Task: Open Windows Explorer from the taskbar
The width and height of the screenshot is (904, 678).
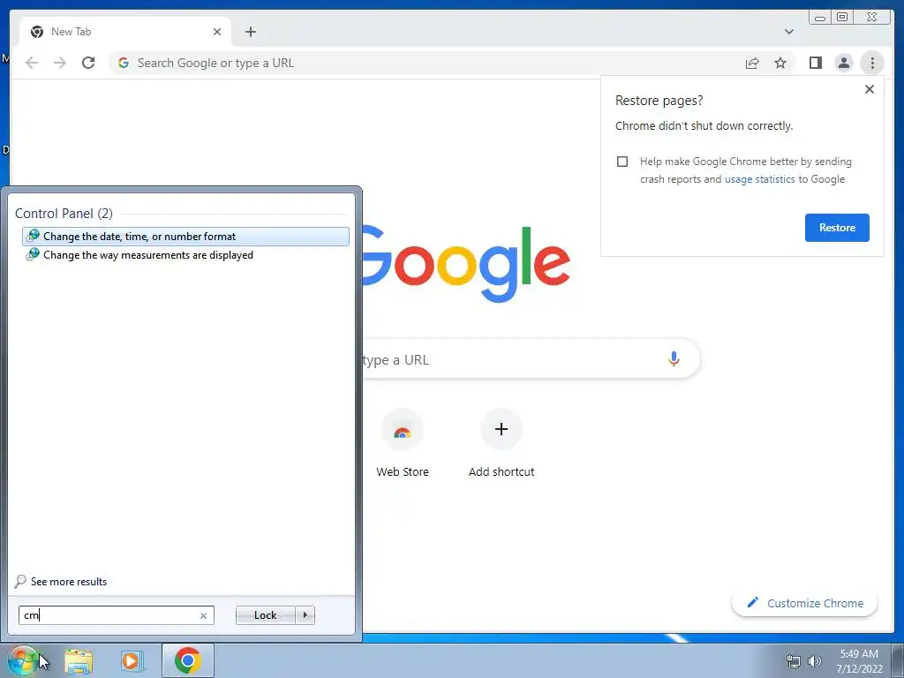Action: click(79, 660)
